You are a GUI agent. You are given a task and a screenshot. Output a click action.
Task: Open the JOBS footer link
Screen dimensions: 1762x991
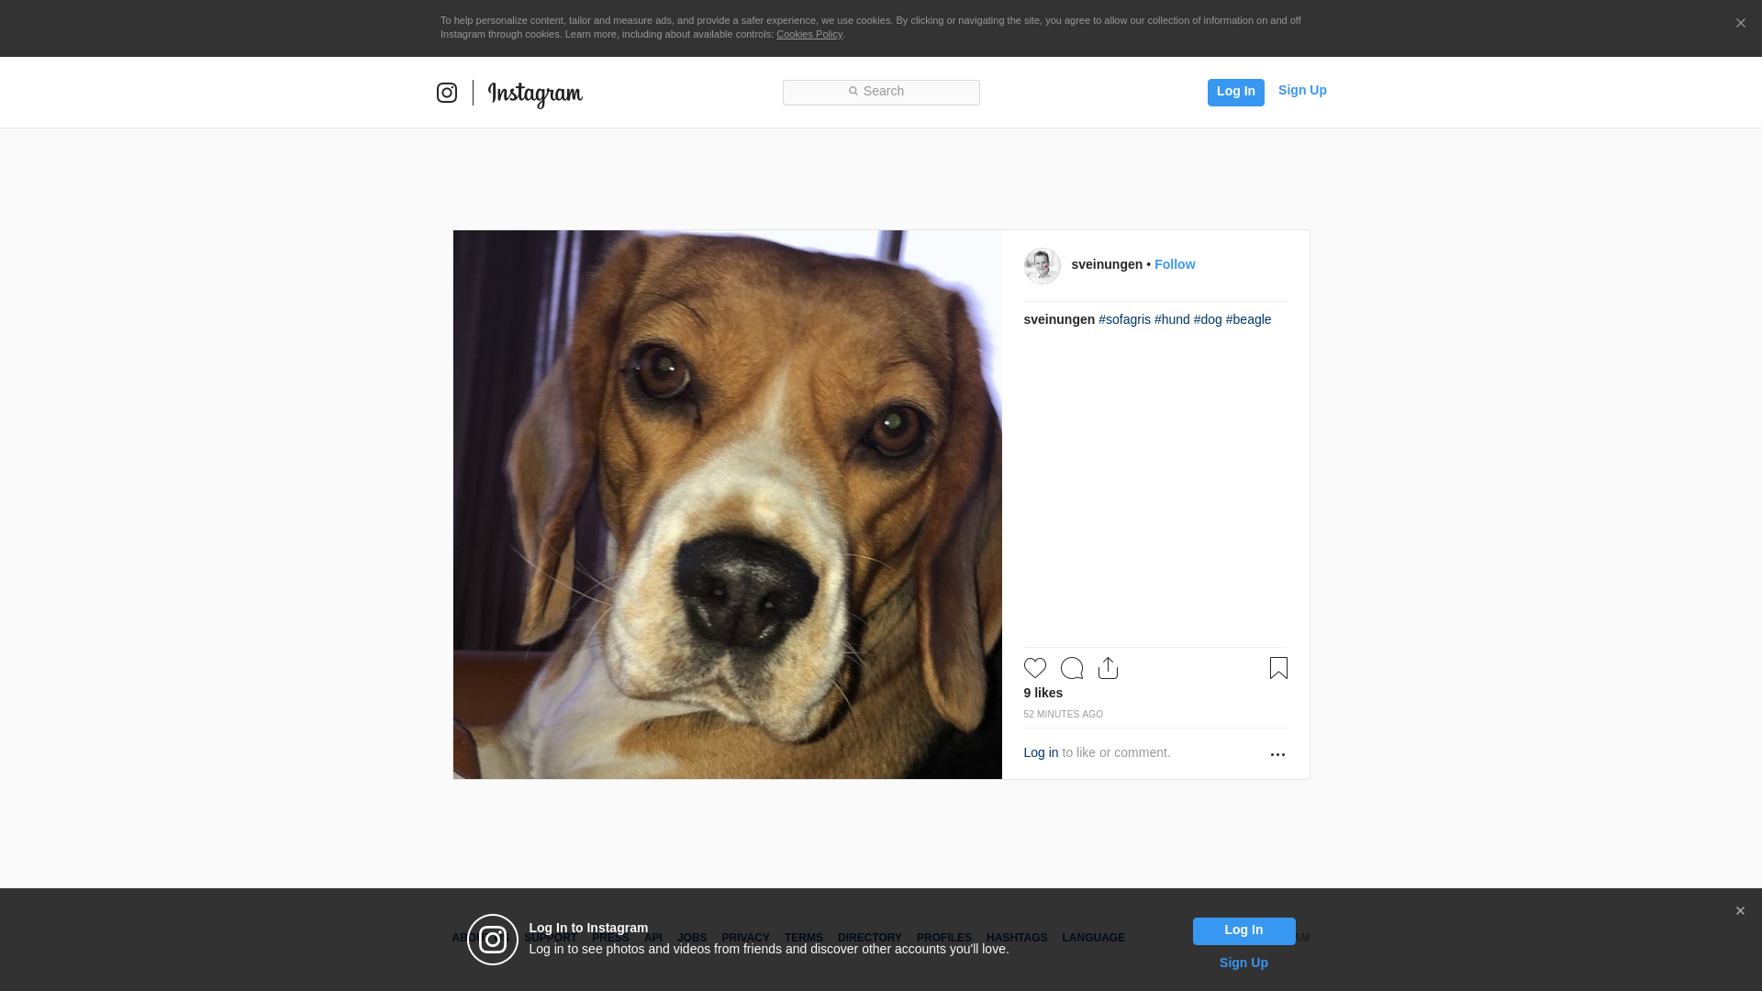click(x=692, y=938)
